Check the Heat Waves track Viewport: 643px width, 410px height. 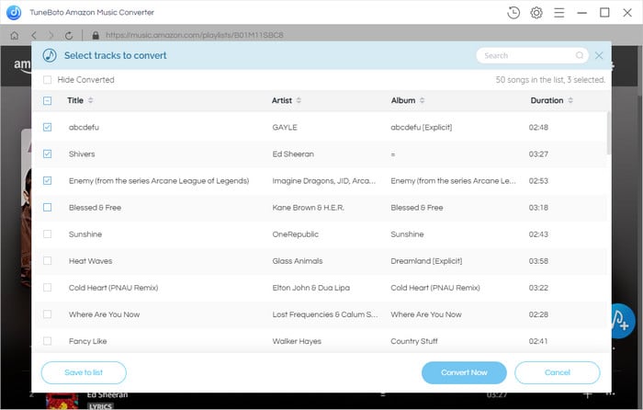click(47, 260)
